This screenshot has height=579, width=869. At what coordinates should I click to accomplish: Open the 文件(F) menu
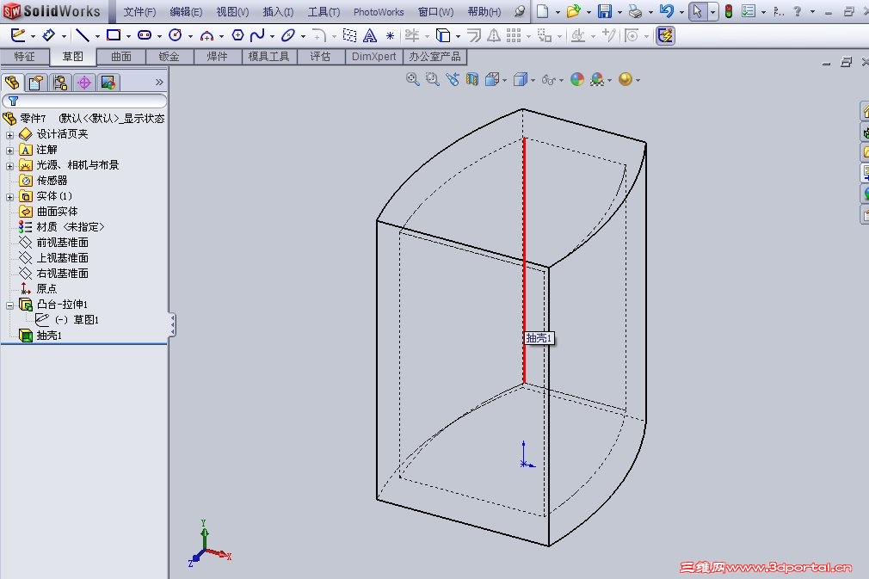pyautogui.click(x=139, y=12)
